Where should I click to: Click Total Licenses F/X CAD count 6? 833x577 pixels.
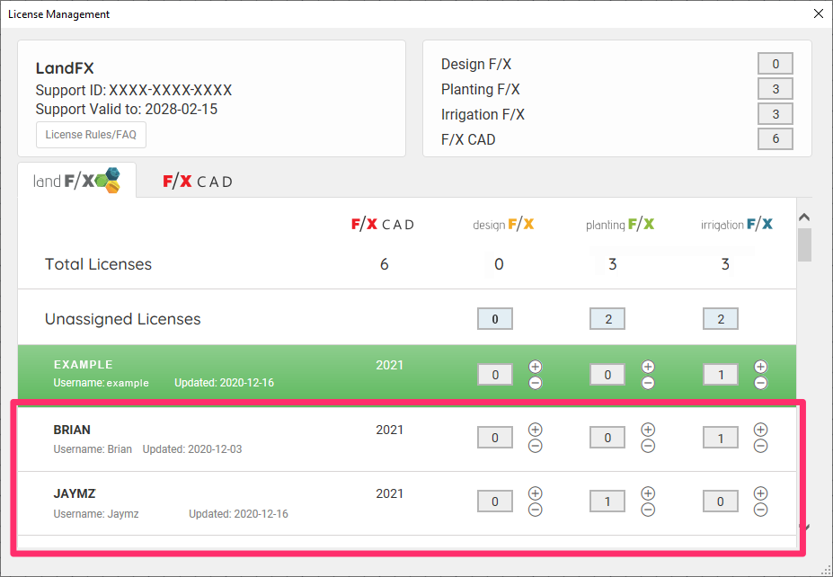pyautogui.click(x=384, y=264)
